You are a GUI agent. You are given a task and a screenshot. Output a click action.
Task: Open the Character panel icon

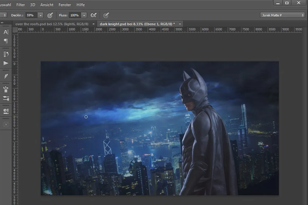6,32
